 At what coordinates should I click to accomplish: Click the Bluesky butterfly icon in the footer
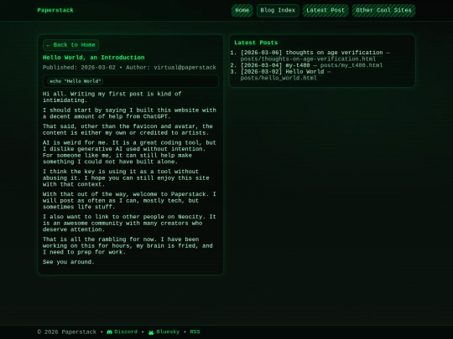click(x=151, y=332)
